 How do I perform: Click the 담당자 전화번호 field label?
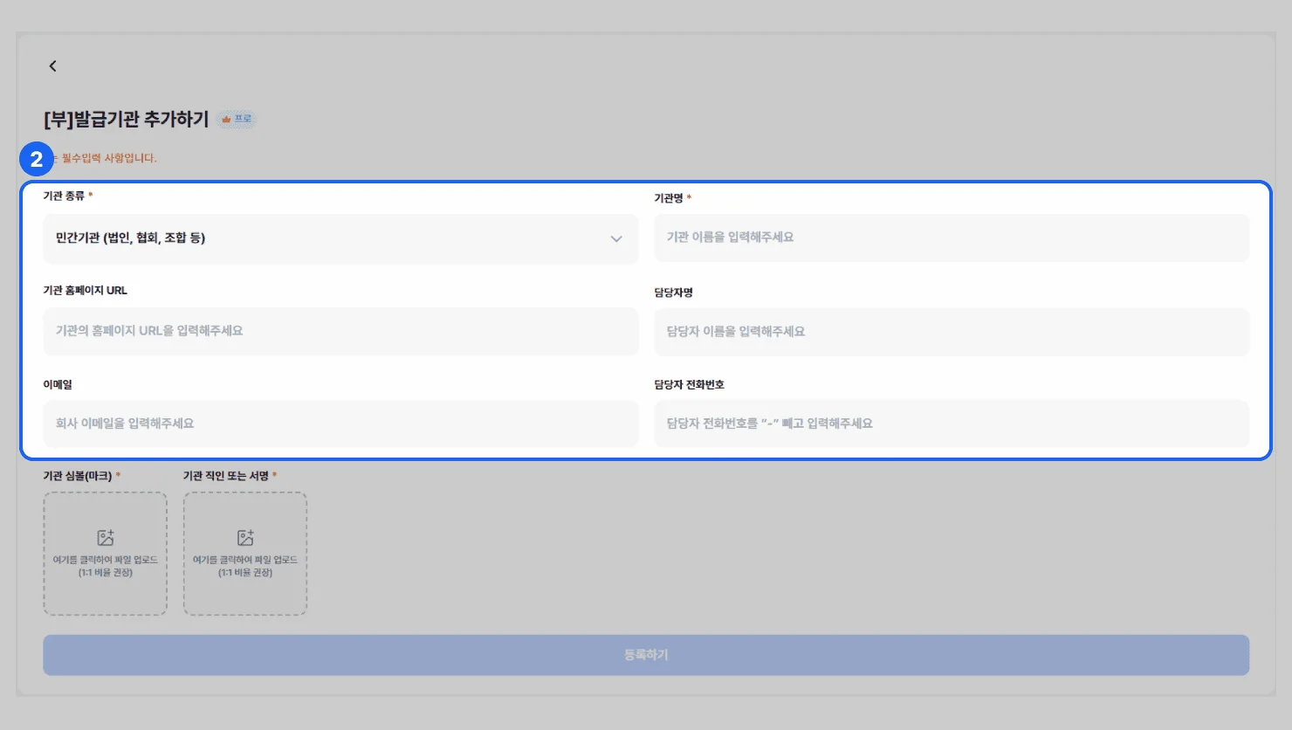tap(689, 384)
